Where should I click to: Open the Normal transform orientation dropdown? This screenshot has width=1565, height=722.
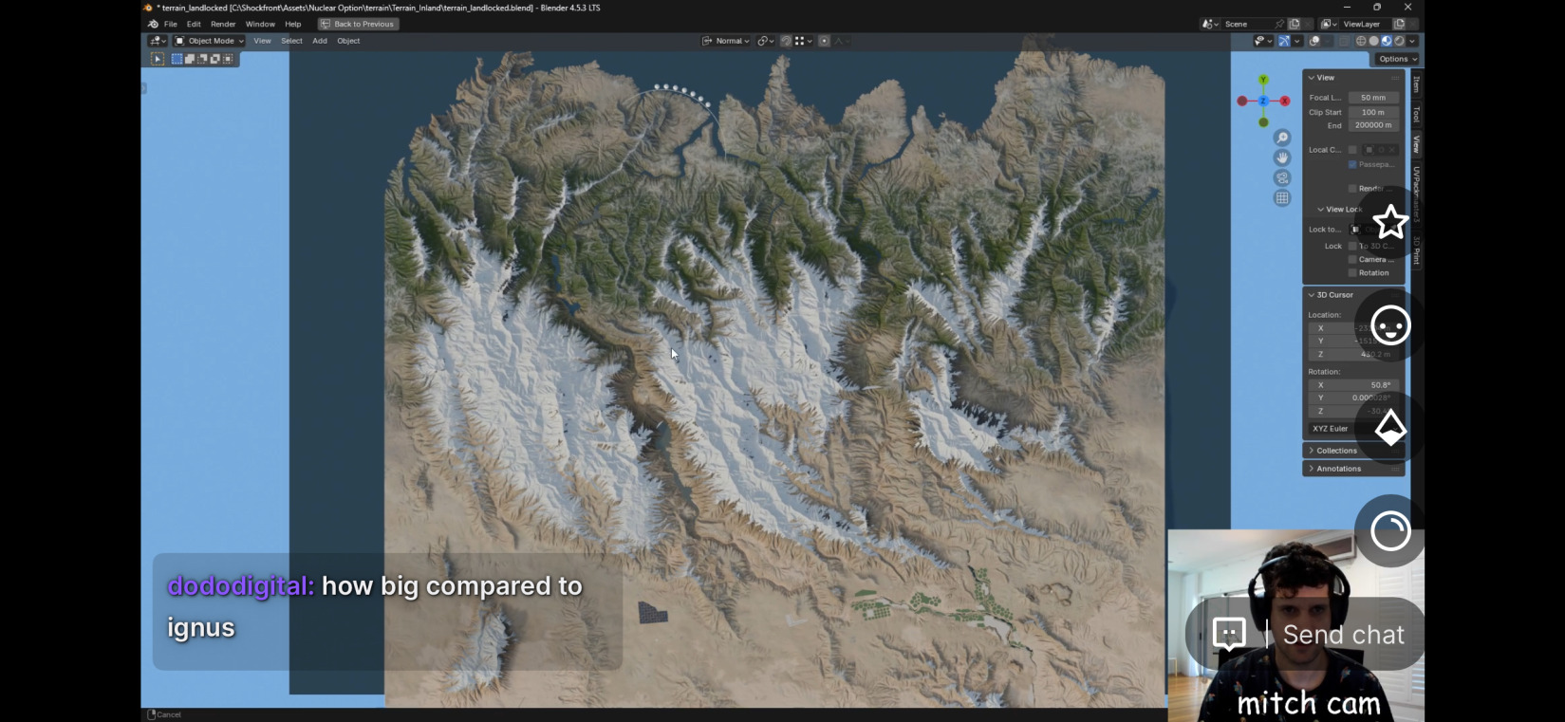coord(726,41)
